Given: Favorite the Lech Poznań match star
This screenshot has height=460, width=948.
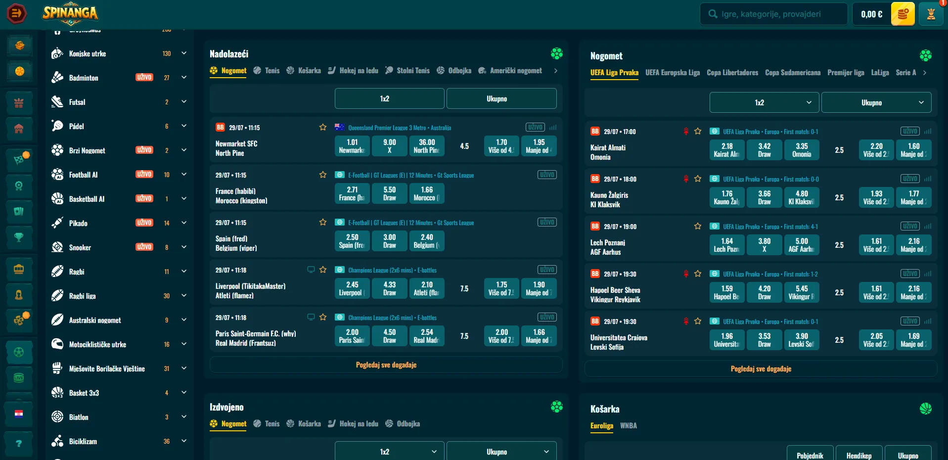Looking at the screenshot, I should [698, 227].
